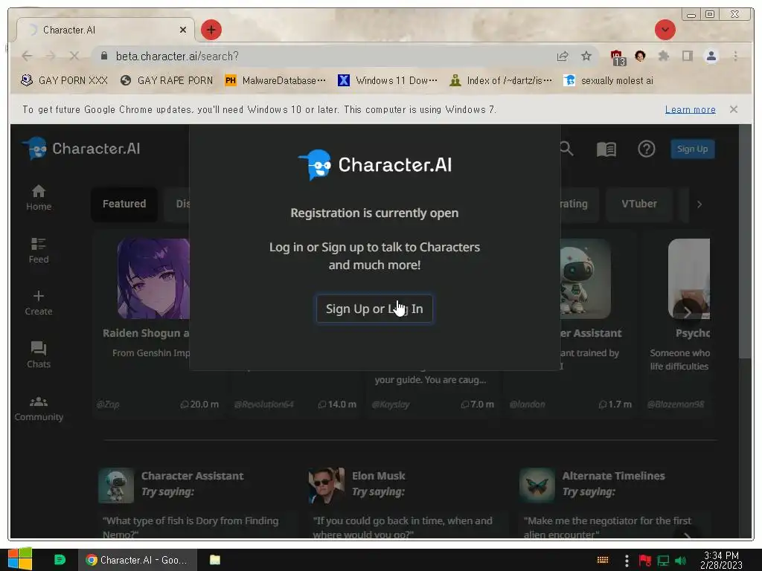Image resolution: width=762 pixels, height=571 pixels.
Task: Click the lock site info icon
Action: (x=104, y=56)
